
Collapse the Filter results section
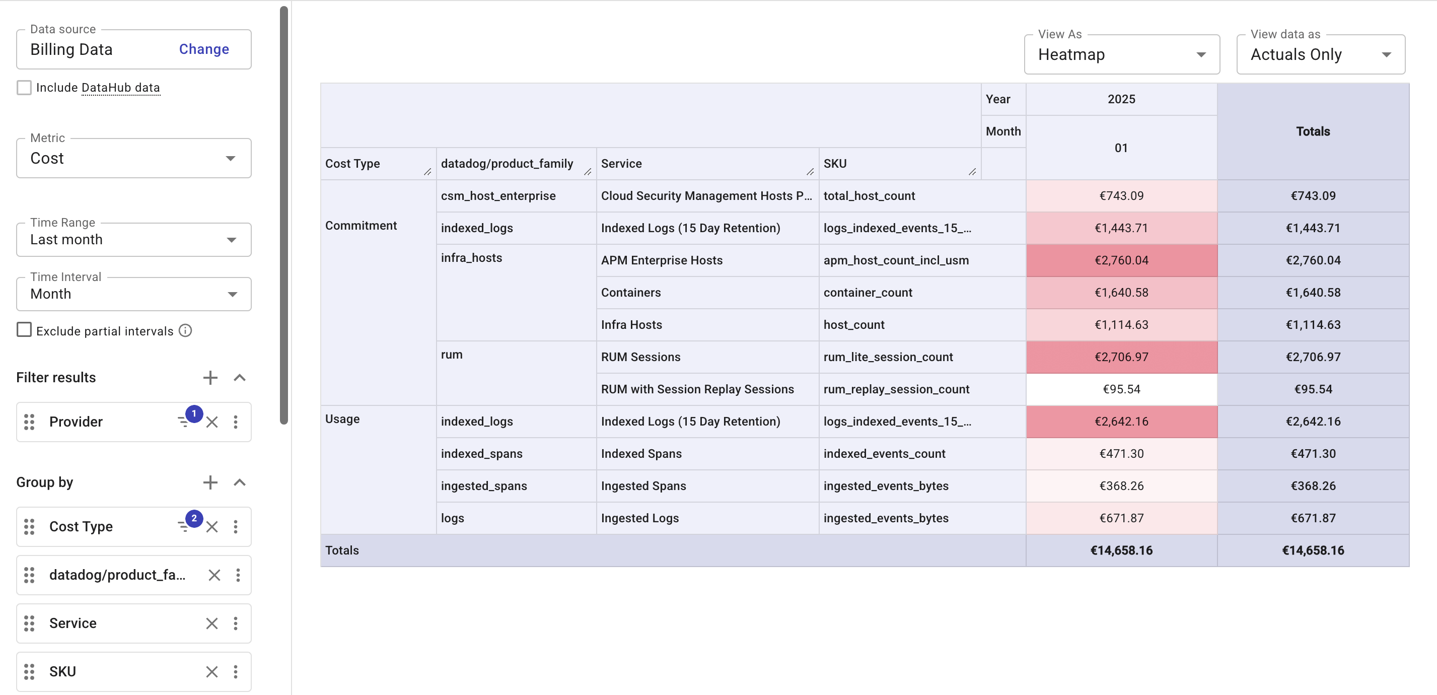[239, 378]
